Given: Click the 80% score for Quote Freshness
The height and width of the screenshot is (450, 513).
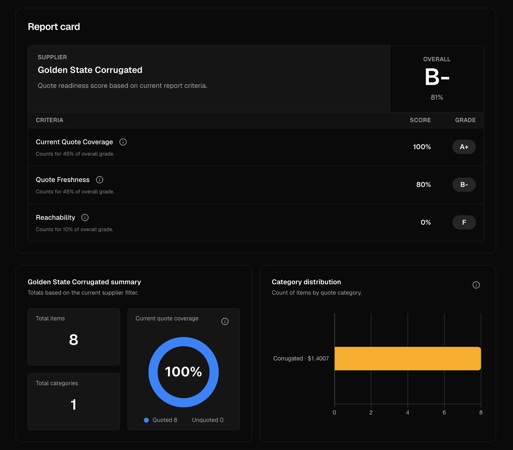Looking at the screenshot, I should click(x=423, y=185).
